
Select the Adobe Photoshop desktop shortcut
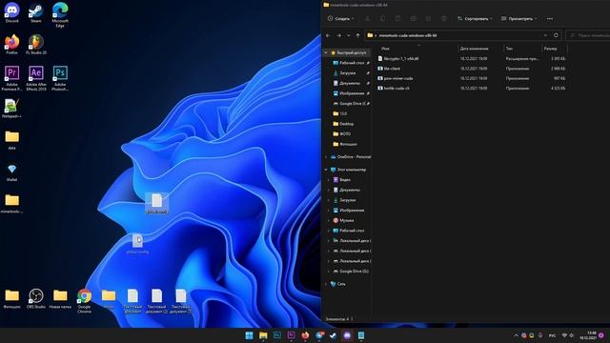click(x=60, y=78)
